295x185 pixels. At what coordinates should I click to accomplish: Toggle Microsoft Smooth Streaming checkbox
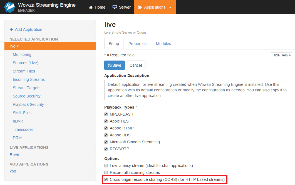coord(106,142)
